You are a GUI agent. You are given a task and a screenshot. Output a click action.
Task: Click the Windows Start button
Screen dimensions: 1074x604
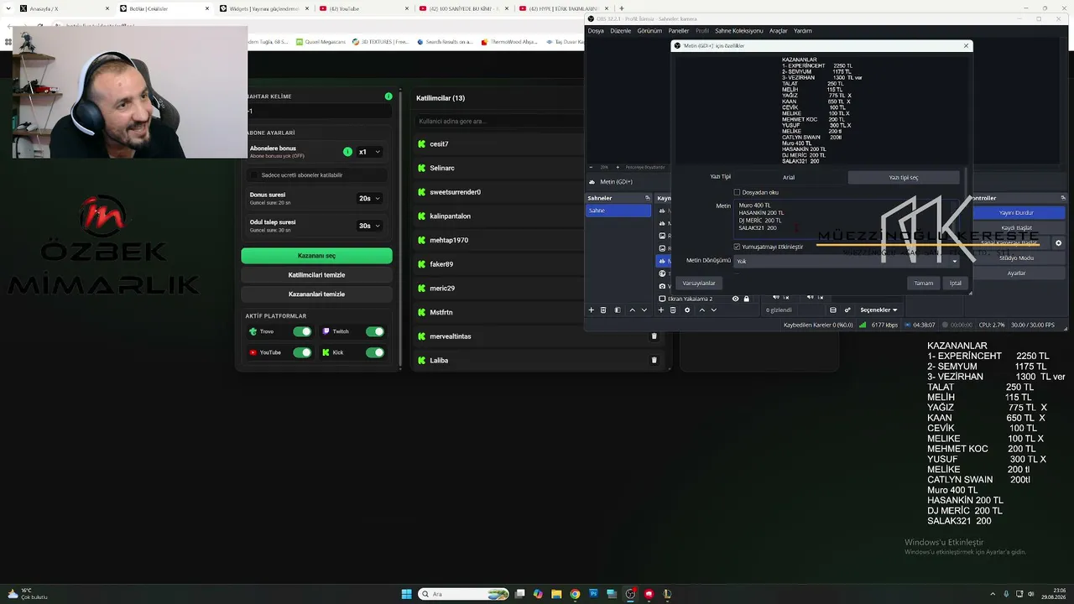[407, 594]
